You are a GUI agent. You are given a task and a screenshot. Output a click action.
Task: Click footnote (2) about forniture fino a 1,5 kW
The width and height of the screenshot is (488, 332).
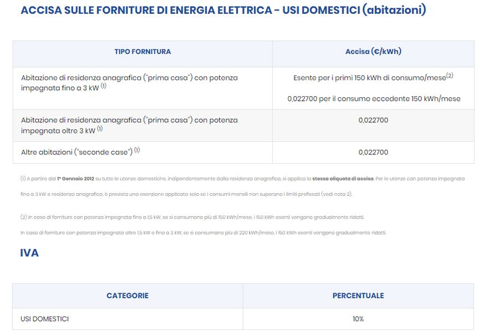point(193,217)
